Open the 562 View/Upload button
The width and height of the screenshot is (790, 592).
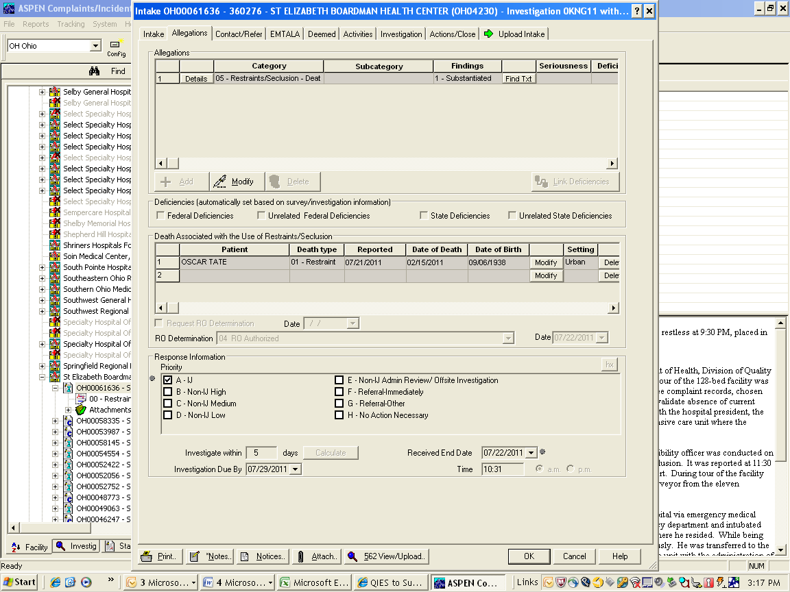coord(387,556)
